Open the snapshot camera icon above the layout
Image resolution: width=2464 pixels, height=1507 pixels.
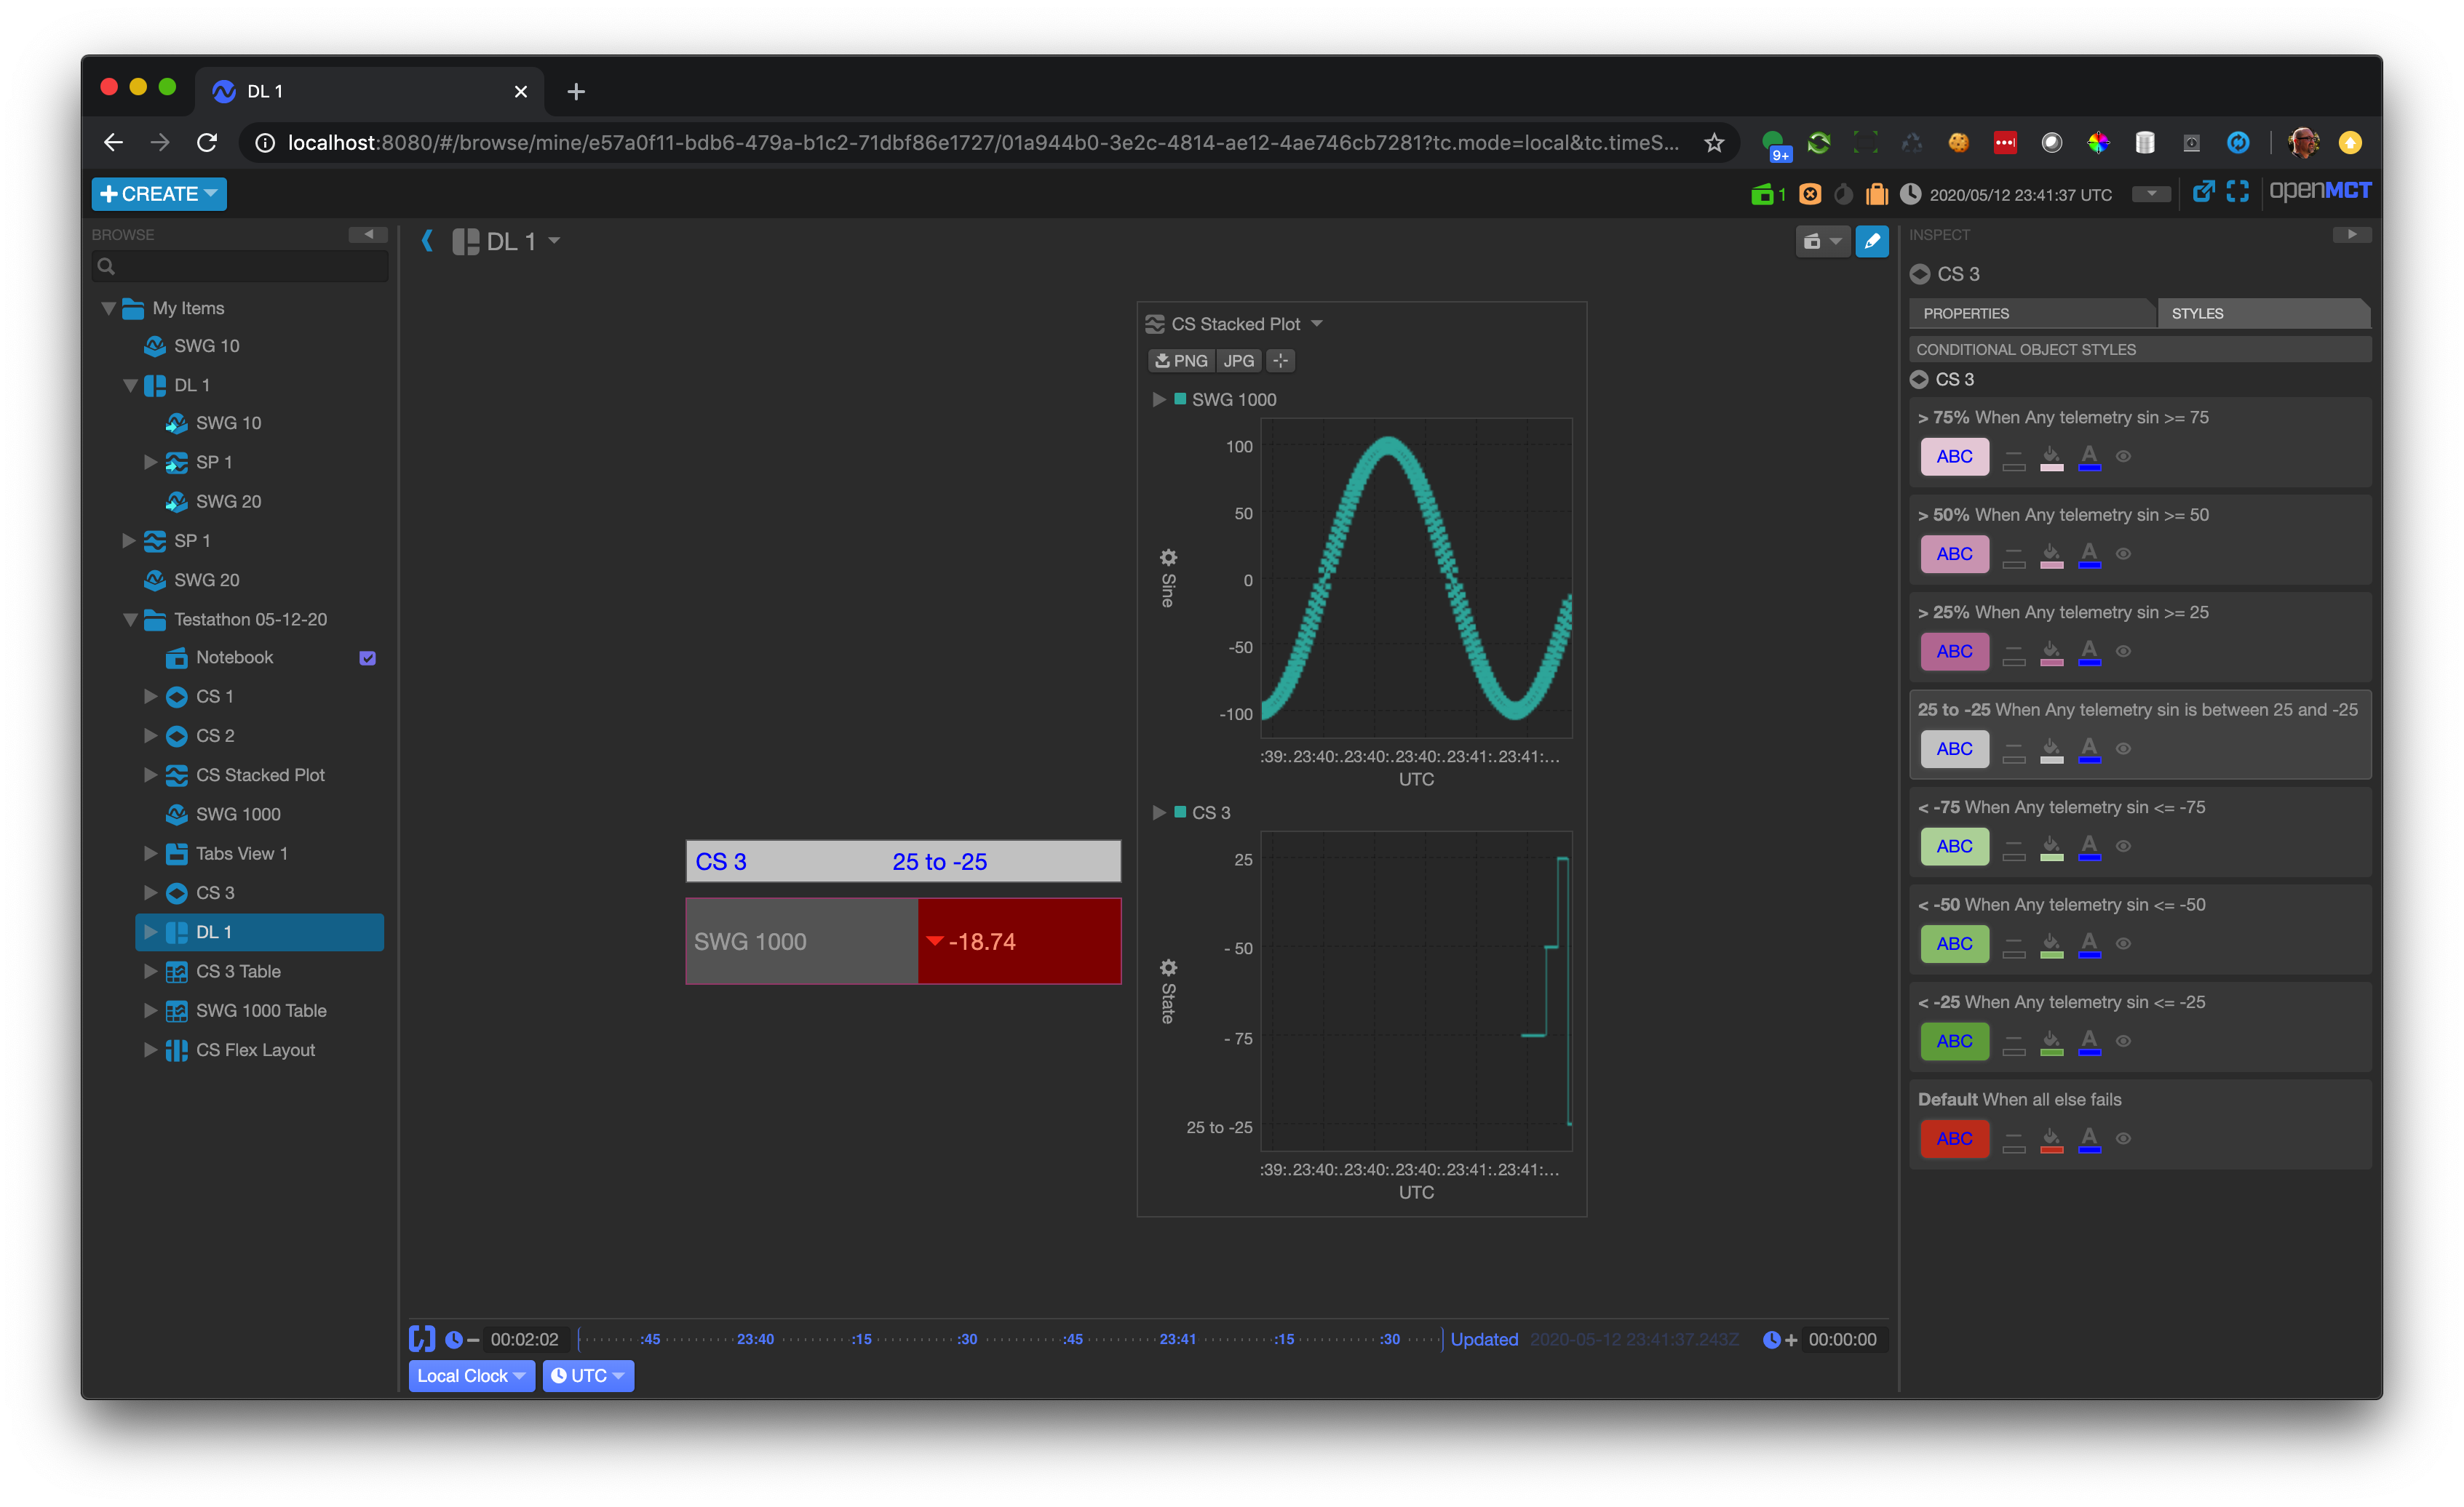click(x=1817, y=241)
